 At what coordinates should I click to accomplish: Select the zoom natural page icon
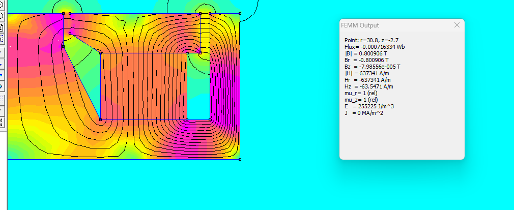click(x=1, y=27)
